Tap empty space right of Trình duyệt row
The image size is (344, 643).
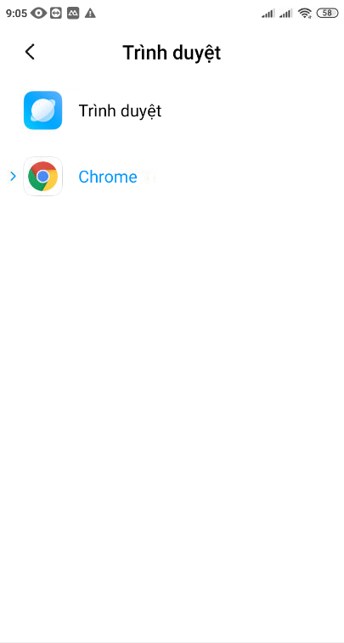click(252, 110)
